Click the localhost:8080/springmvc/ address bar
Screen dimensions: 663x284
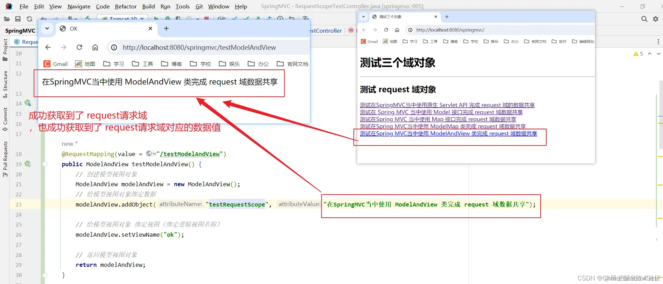coord(450,30)
